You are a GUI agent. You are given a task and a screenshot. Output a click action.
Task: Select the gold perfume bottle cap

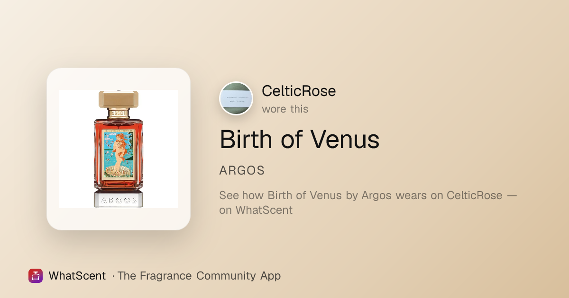coord(119,99)
